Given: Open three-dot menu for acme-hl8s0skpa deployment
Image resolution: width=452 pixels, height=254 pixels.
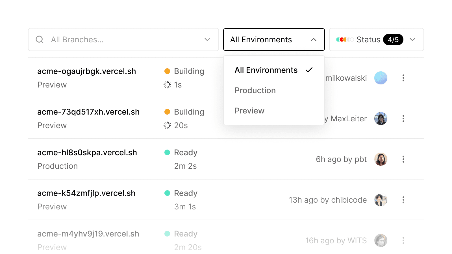Looking at the screenshot, I should [403, 159].
